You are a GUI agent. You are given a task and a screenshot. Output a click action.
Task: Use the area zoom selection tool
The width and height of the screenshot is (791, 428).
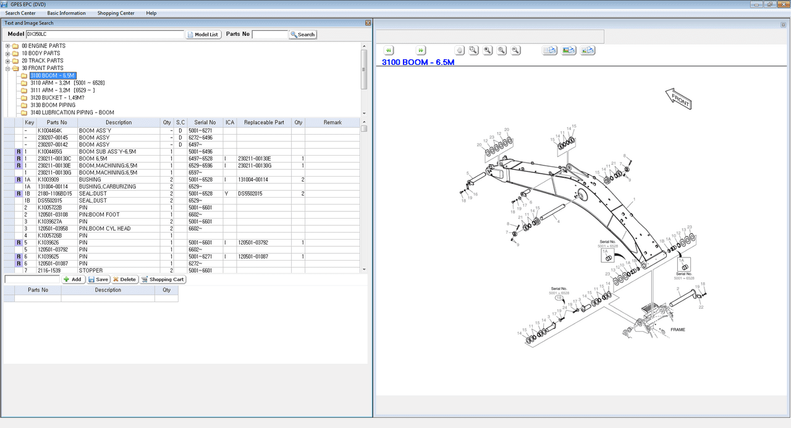click(x=473, y=50)
